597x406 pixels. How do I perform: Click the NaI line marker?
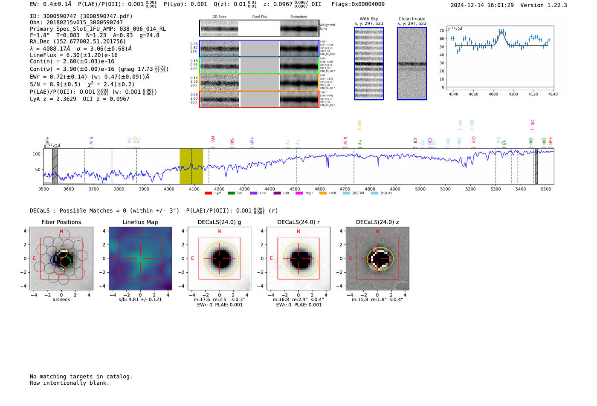point(498,143)
